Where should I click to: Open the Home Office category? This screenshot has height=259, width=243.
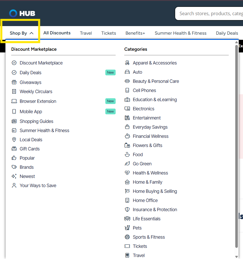click(x=145, y=200)
